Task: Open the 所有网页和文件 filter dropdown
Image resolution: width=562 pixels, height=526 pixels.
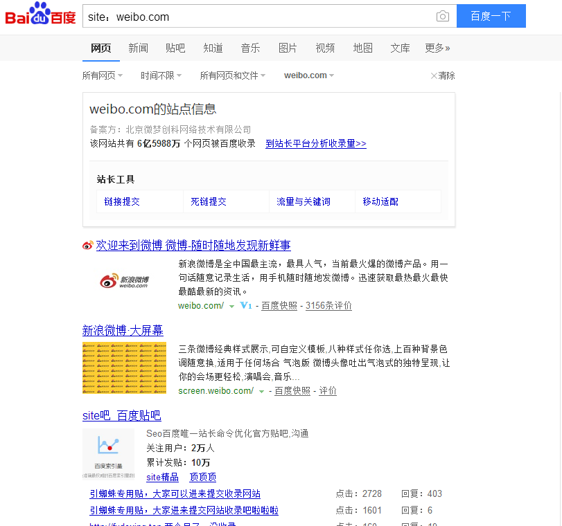Action: (233, 75)
